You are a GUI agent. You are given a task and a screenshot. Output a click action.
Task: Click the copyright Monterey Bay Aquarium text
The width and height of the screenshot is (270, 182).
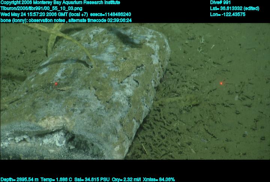[x=60, y=3]
